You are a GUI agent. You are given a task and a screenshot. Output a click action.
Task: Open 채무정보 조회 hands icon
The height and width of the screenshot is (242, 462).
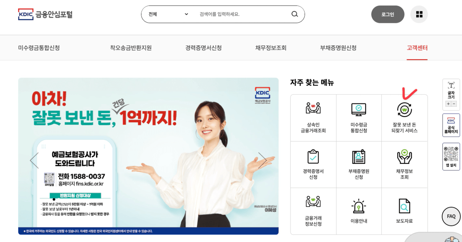tap(404, 156)
